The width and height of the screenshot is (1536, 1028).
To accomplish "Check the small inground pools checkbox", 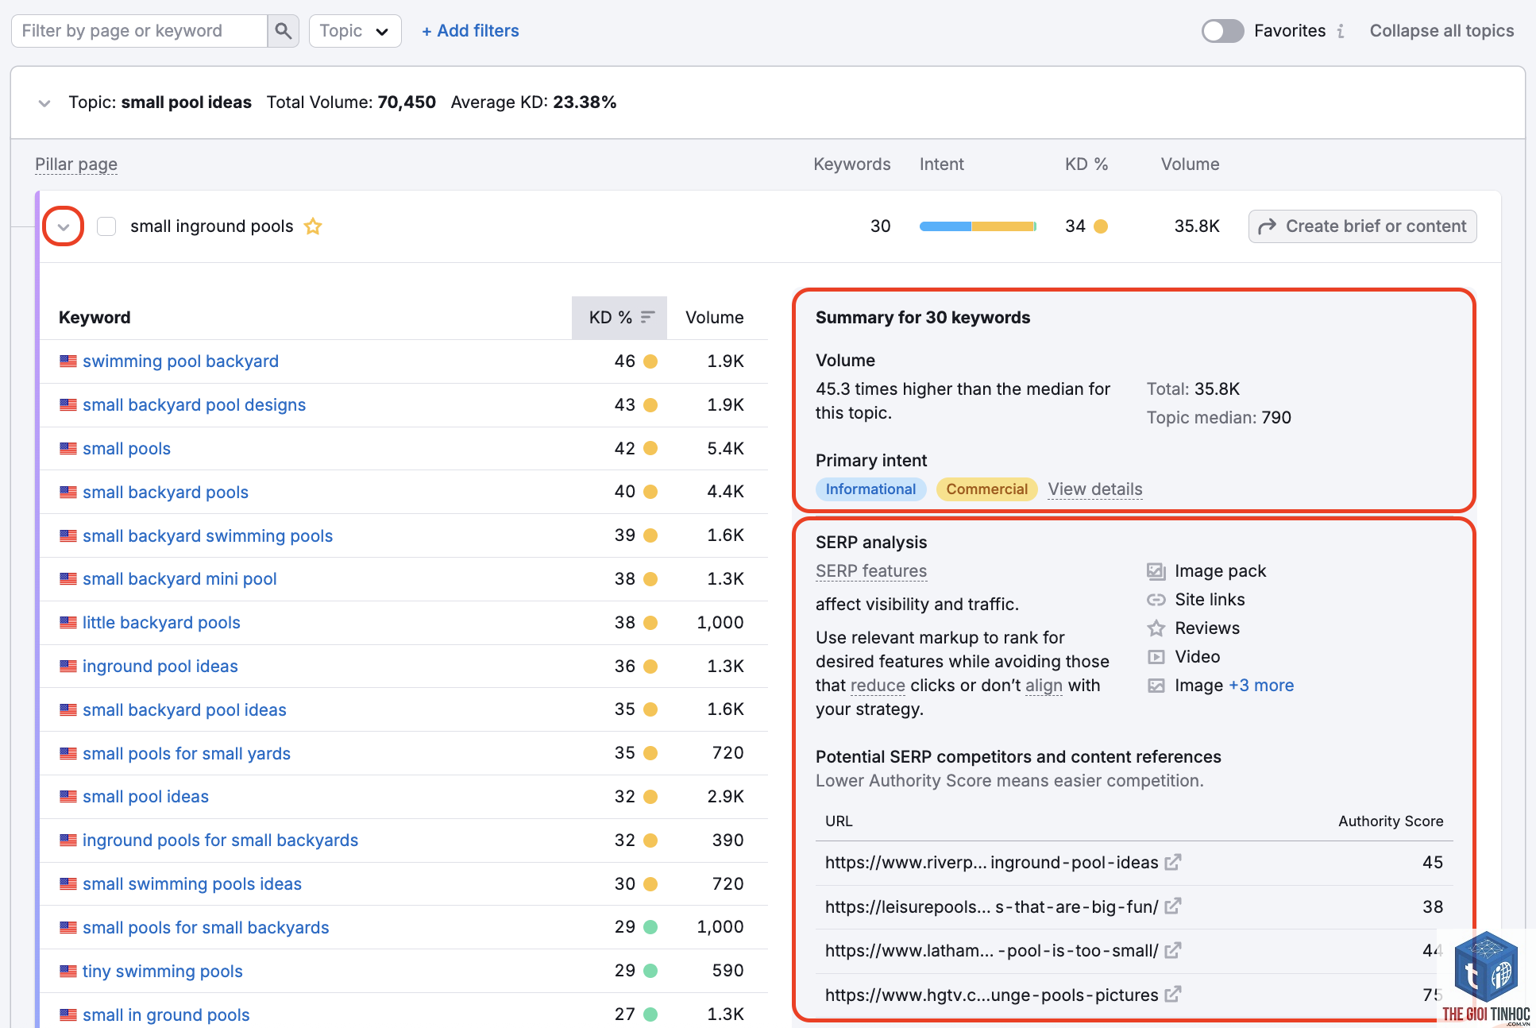I will click(106, 226).
